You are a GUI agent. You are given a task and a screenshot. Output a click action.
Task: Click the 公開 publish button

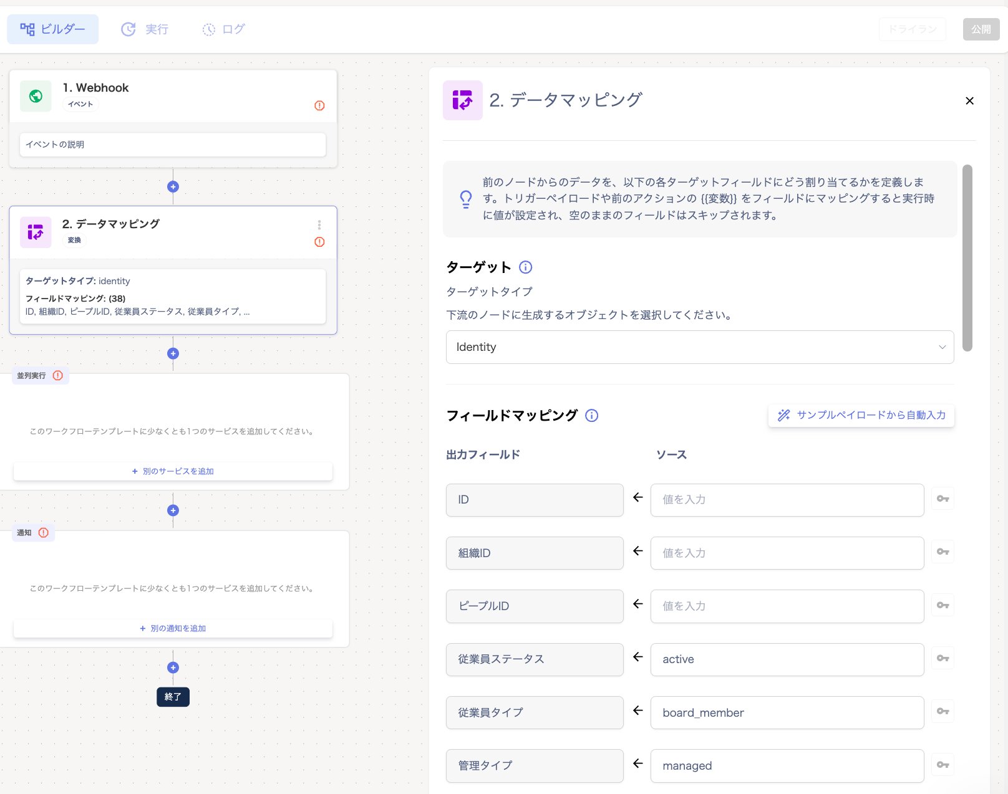[981, 29]
